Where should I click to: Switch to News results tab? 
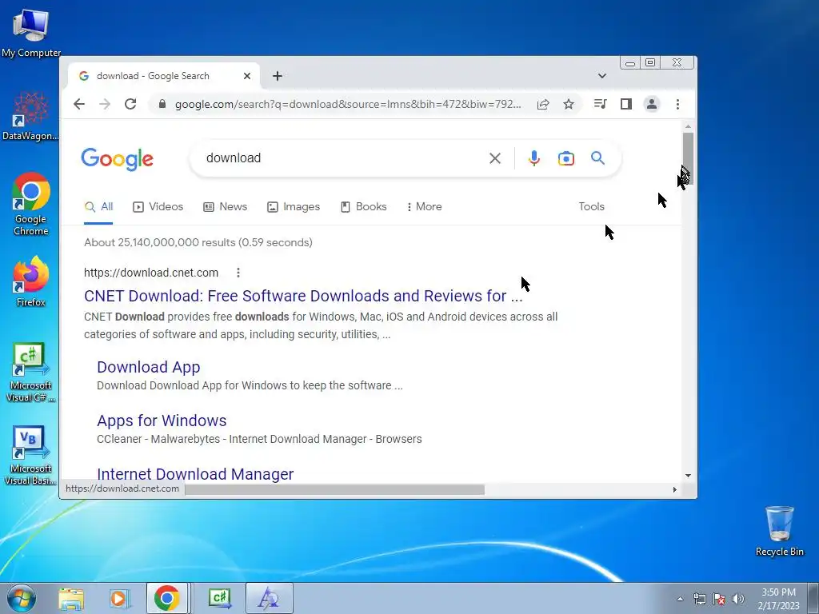pyautogui.click(x=225, y=207)
